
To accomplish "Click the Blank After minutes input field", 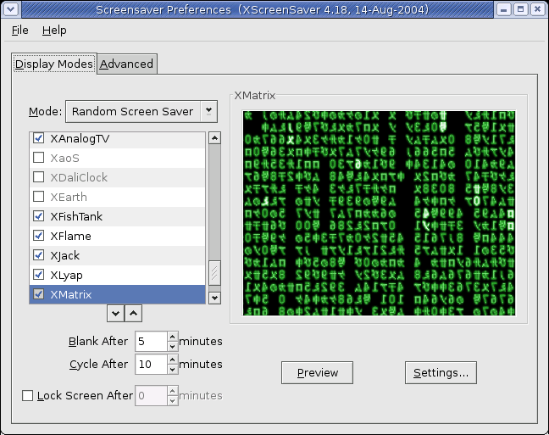I will click(150, 342).
